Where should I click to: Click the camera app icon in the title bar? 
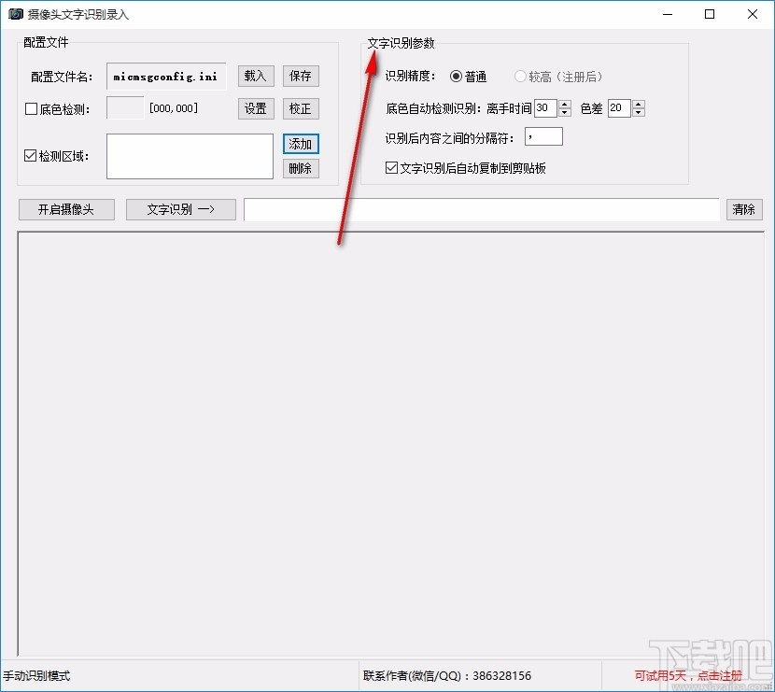pos(17,14)
